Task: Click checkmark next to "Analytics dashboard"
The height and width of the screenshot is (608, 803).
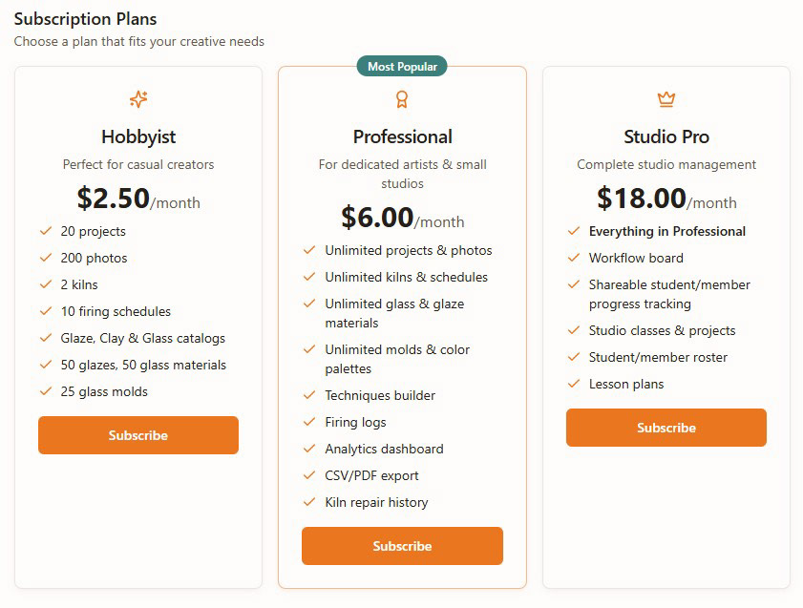Action: [x=309, y=449]
